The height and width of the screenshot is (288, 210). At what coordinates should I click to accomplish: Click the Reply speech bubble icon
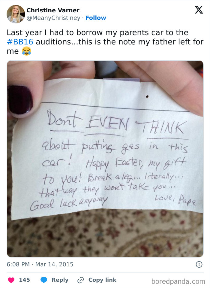[x=44, y=280]
